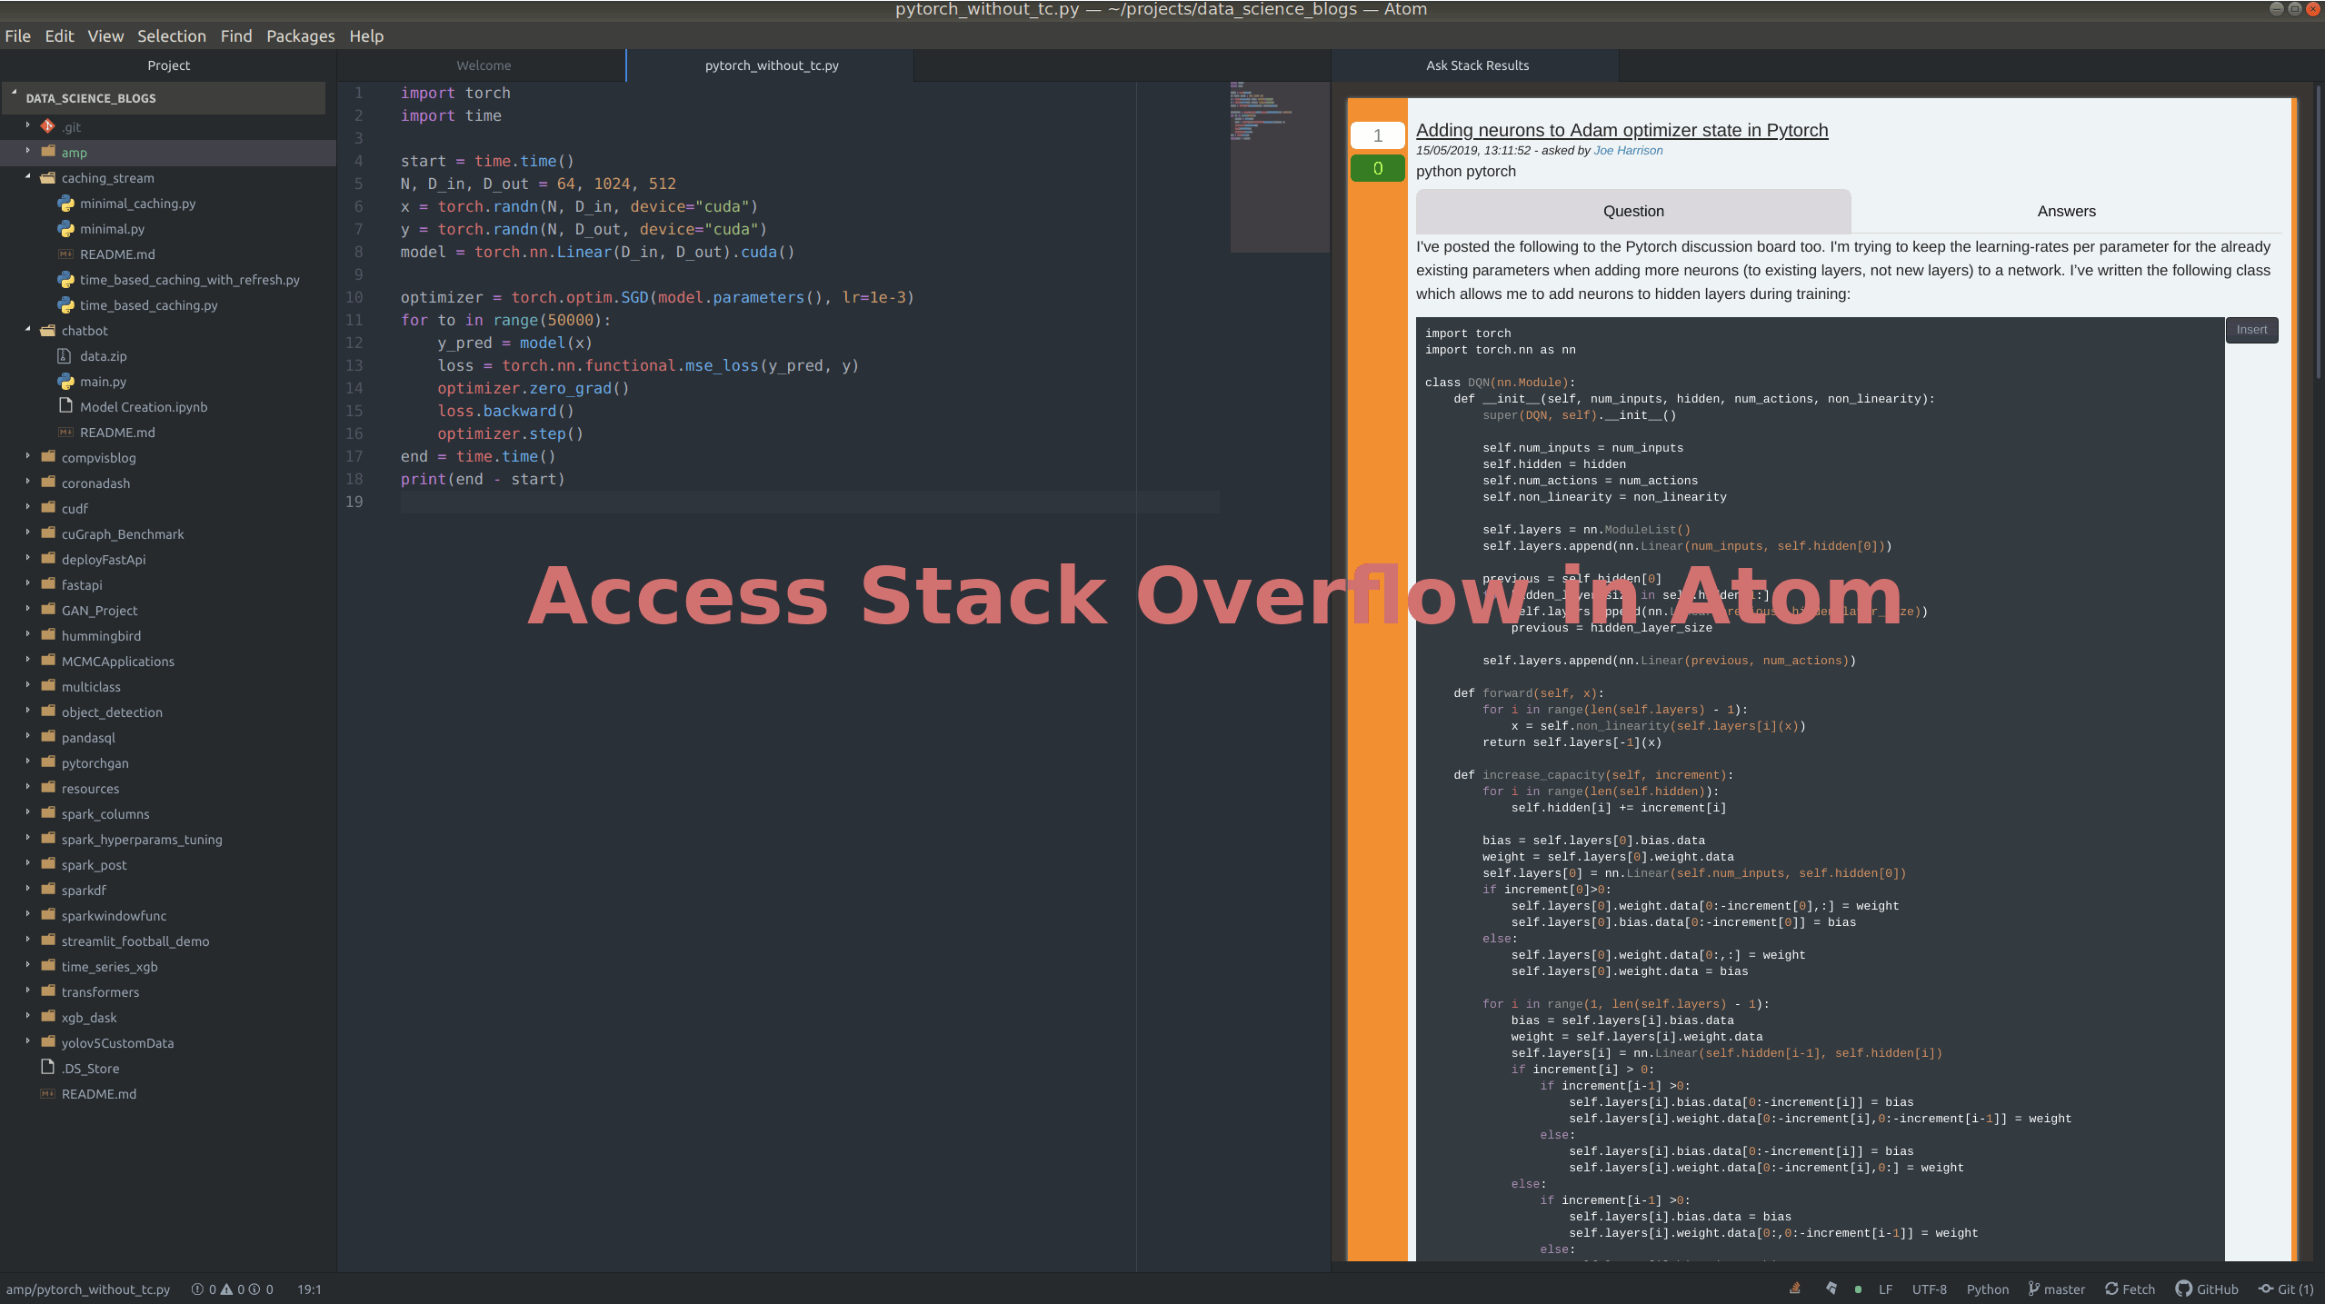Select the Ask Stack Results tab
This screenshot has height=1304, width=2325.
[1476, 65]
